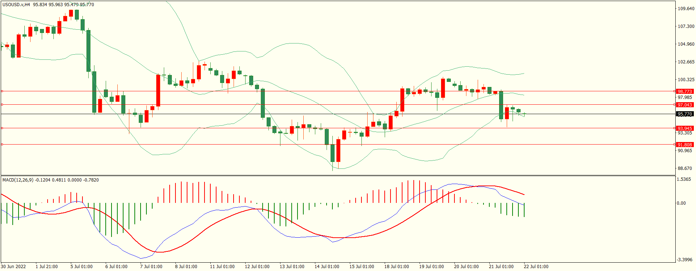Click the MACD(12,26,9) indicator label

pyautogui.click(x=17, y=180)
